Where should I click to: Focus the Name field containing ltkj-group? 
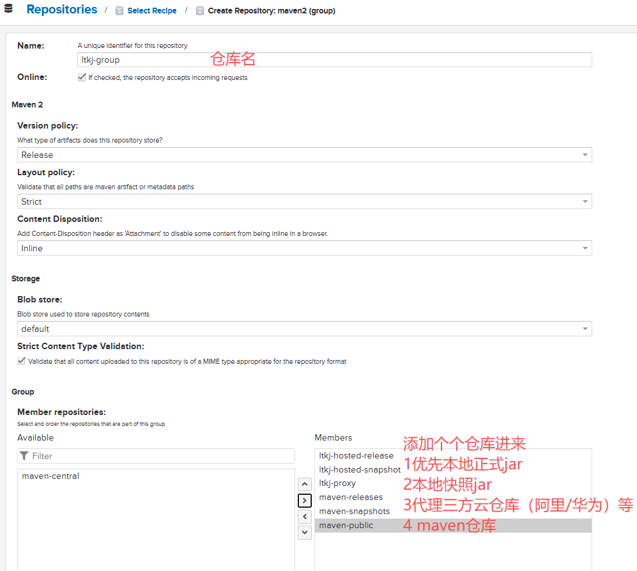click(x=334, y=59)
